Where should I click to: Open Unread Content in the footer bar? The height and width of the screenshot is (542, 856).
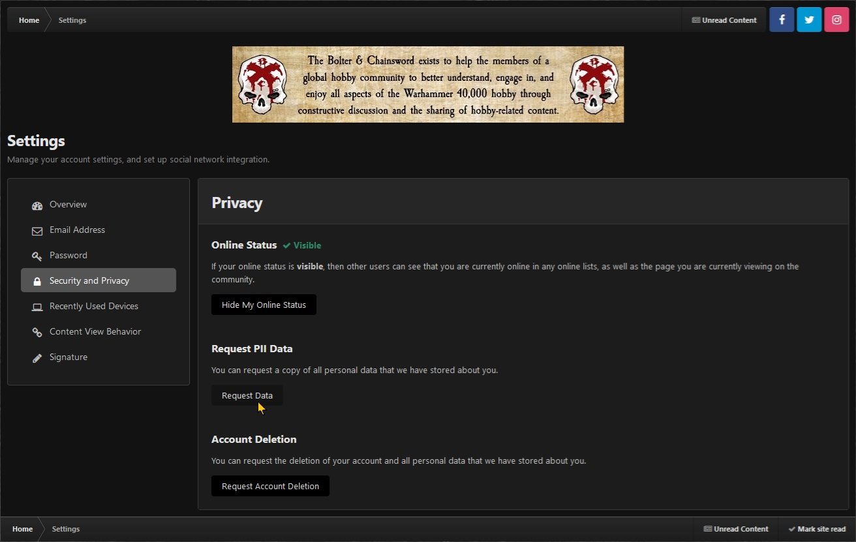tap(736, 529)
